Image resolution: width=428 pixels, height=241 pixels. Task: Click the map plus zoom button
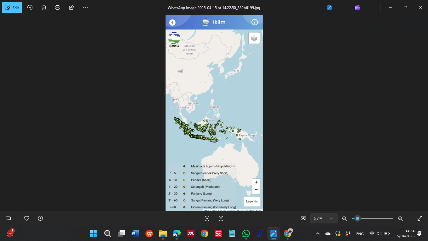256,182
